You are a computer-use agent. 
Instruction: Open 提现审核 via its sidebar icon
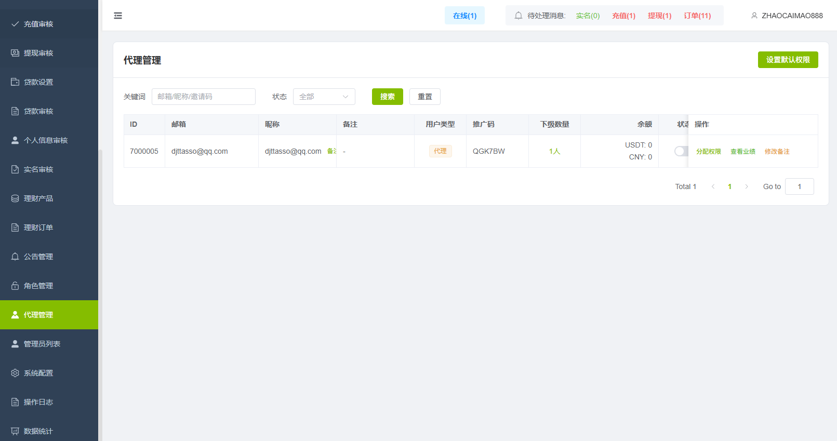tap(15, 53)
